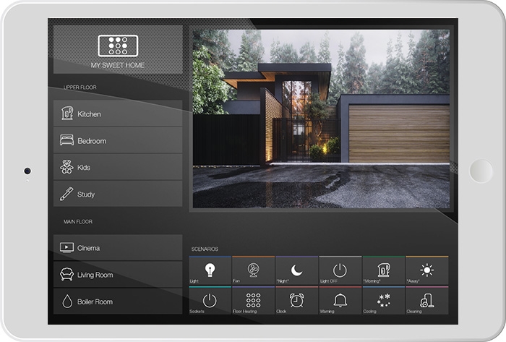
Task: Choose the "Away" sun scenario
Action: [x=427, y=270]
